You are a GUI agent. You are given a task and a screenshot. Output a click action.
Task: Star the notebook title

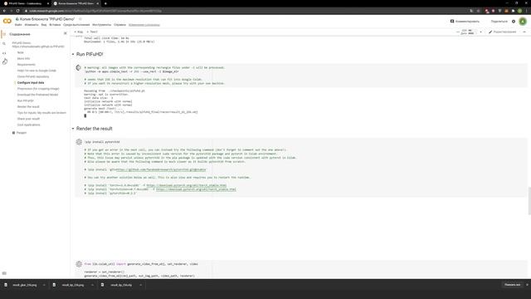coord(80,19)
